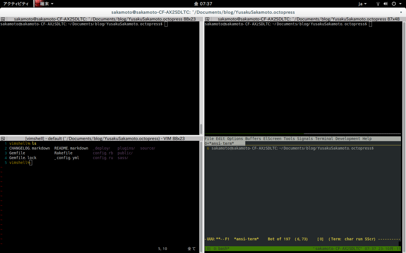
Task: Open Emacs Edit menu
Action: (220, 139)
